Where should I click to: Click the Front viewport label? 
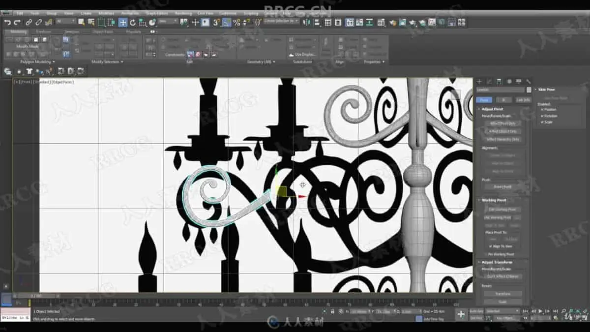(x=27, y=82)
